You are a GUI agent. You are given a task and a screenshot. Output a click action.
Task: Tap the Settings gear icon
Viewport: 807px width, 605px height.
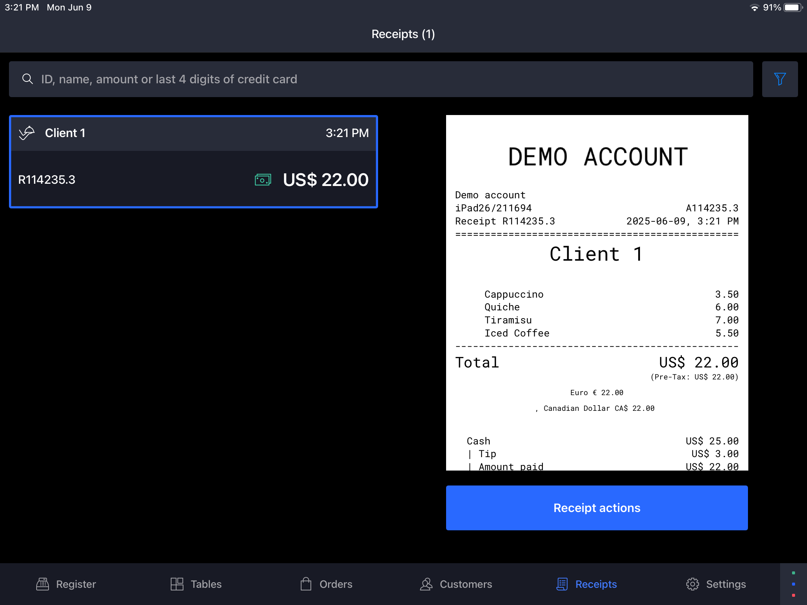692,584
